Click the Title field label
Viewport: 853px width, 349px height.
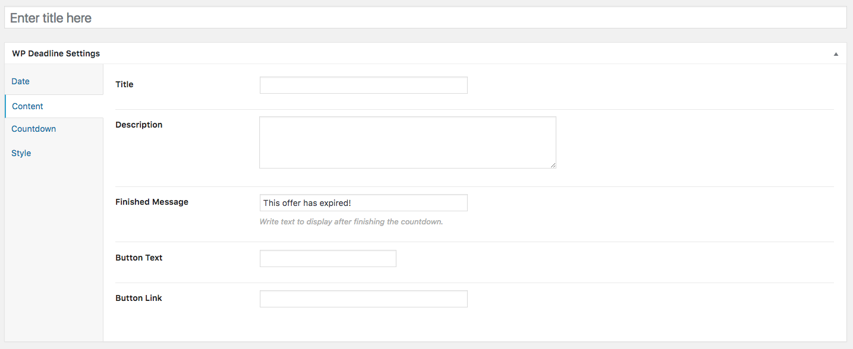coord(124,84)
